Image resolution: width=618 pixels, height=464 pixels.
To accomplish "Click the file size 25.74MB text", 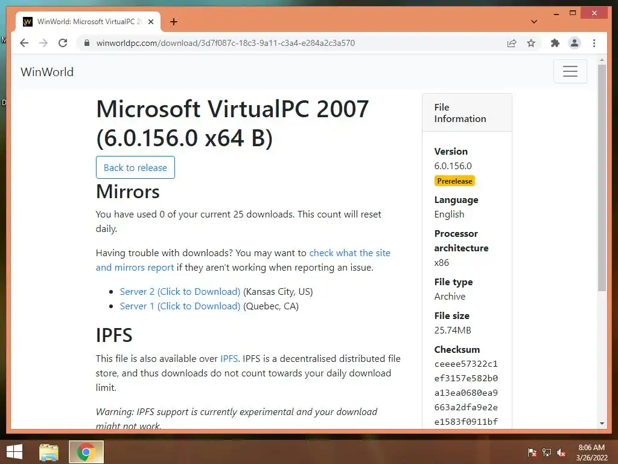I will pyautogui.click(x=453, y=330).
